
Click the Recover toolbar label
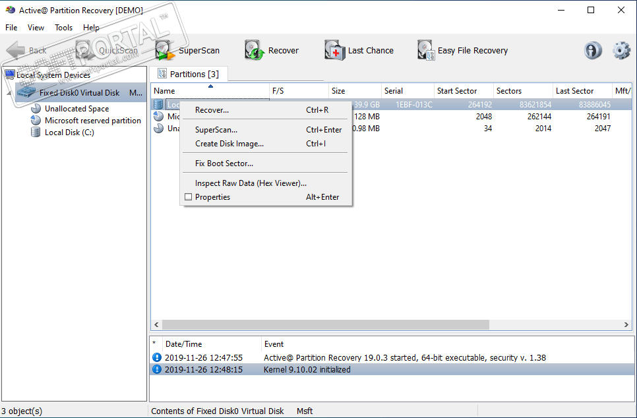click(x=284, y=50)
